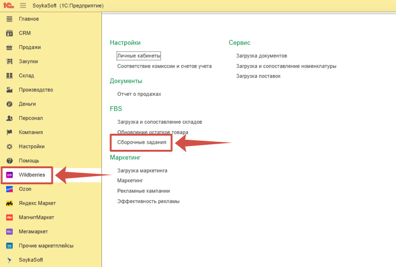
Task: Open the Персонал section label
Action: pos(31,118)
